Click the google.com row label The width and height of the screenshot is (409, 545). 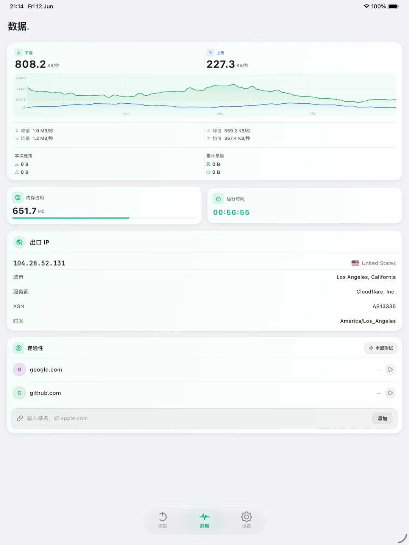[x=46, y=370]
